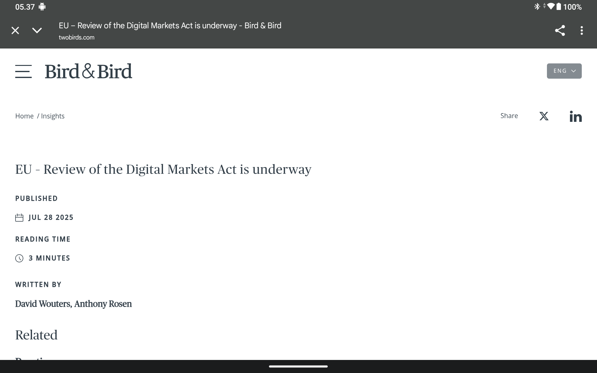The image size is (597, 373).
Task: Expand the ENG language dropdown
Action: click(x=564, y=71)
